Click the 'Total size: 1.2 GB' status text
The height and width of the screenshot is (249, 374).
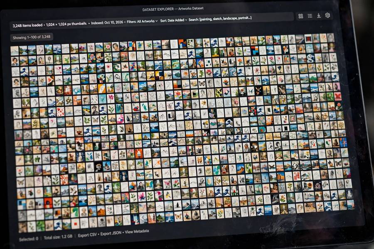pos(58,237)
